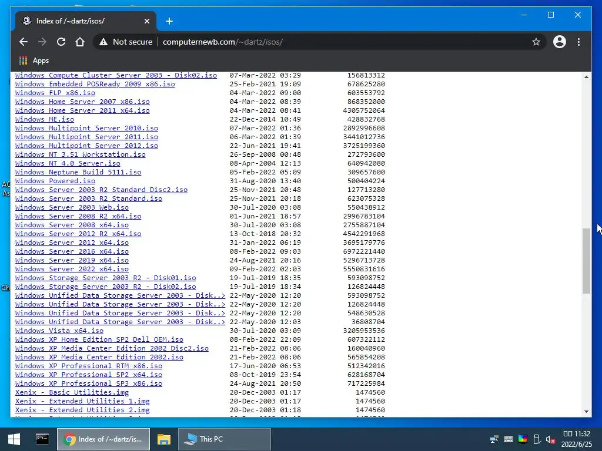This screenshot has height=451, width=602.
Task: Bookmark this page with the star
Action: pos(536,42)
